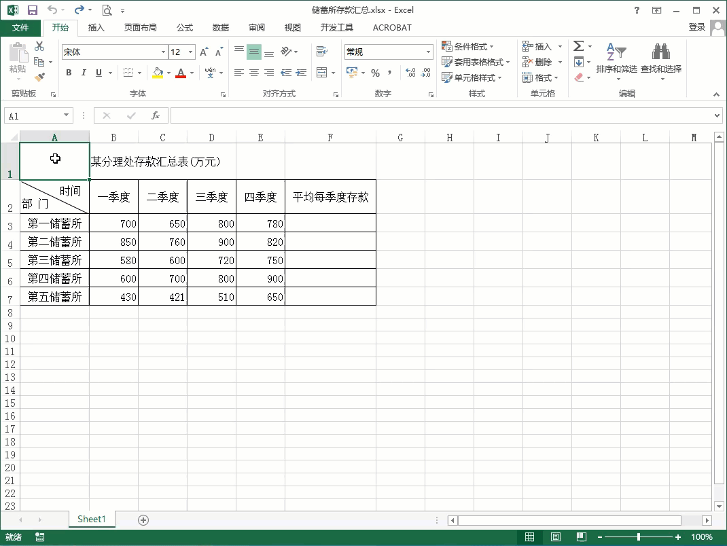The width and height of the screenshot is (727, 546).
Task: Open the 公式 (Formulas) ribbon tab
Action: (185, 28)
